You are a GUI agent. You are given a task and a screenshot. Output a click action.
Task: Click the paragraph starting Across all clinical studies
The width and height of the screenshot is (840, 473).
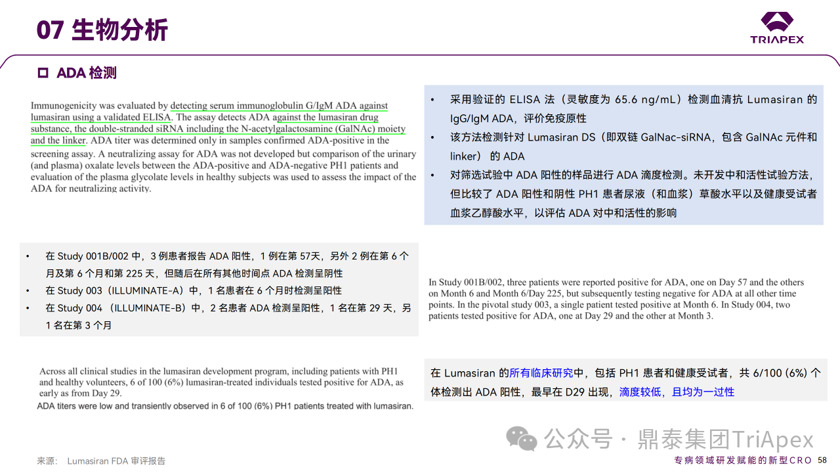(220, 382)
